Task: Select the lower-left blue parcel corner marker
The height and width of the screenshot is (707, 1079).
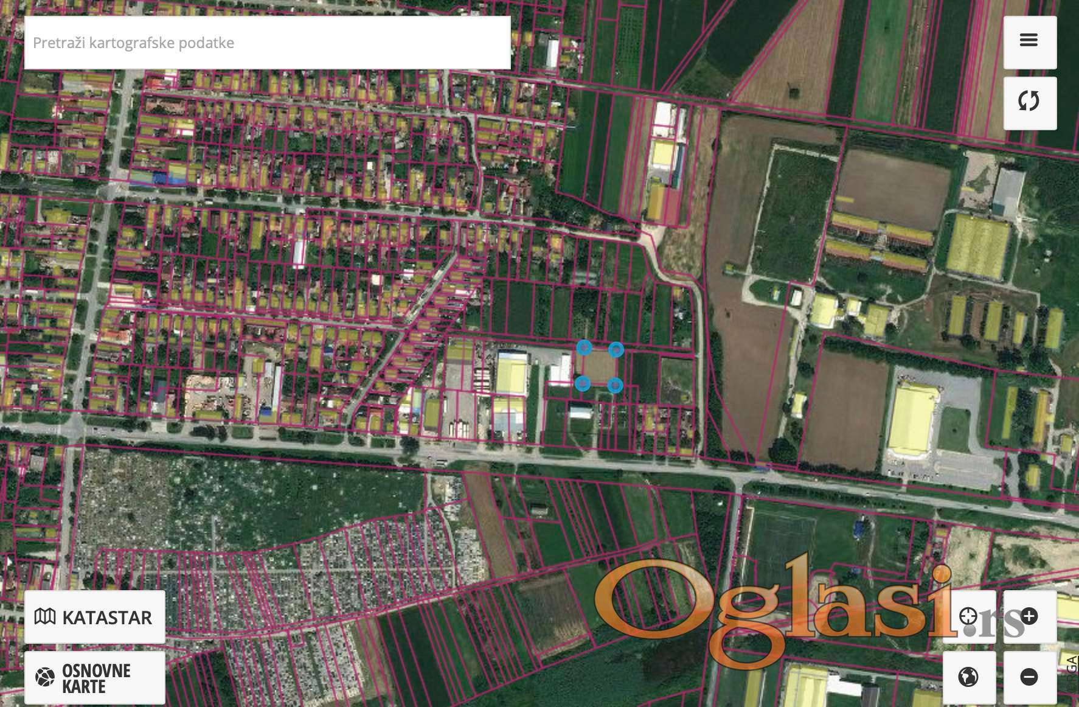Action: point(583,383)
